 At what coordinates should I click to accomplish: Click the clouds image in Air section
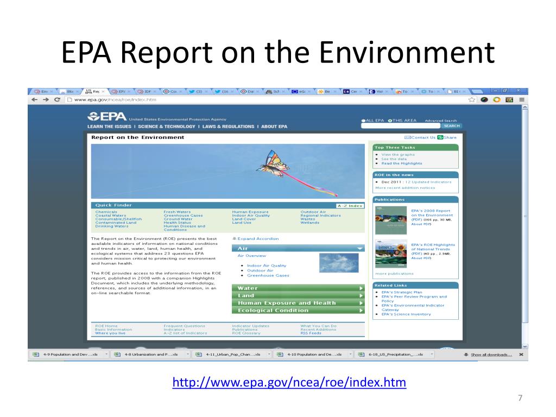(339, 263)
